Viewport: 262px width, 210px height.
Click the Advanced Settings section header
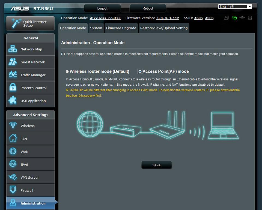(x=31, y=115)
